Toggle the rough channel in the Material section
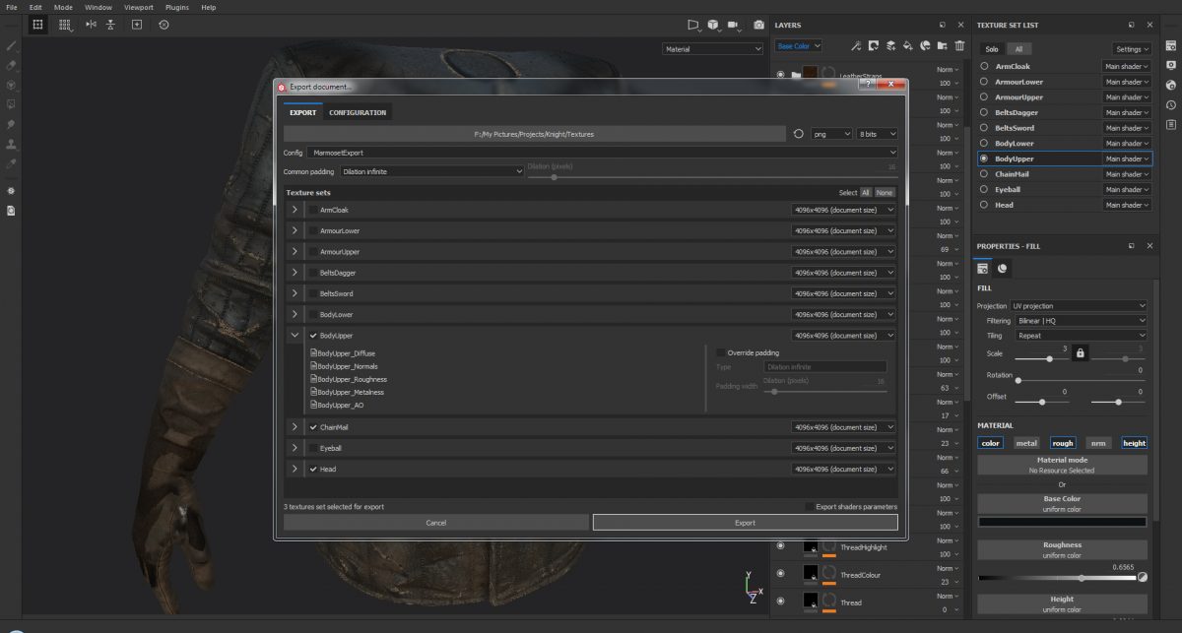The image size is (1182, 633). click(1063, 443)
